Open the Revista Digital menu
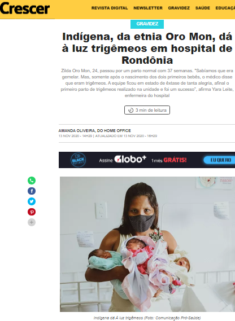The image size is (235, 321). (110, 8)
